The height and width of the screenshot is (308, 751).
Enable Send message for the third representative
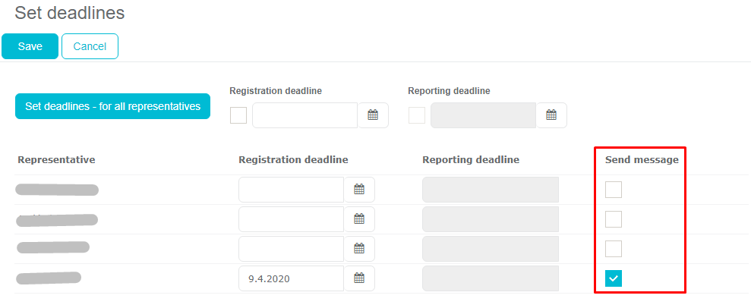point(614,249)
